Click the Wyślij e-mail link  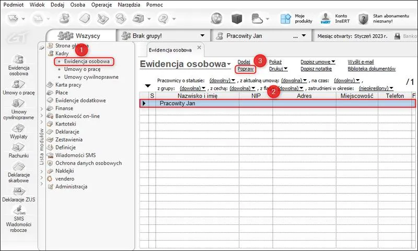coord(361,61)
